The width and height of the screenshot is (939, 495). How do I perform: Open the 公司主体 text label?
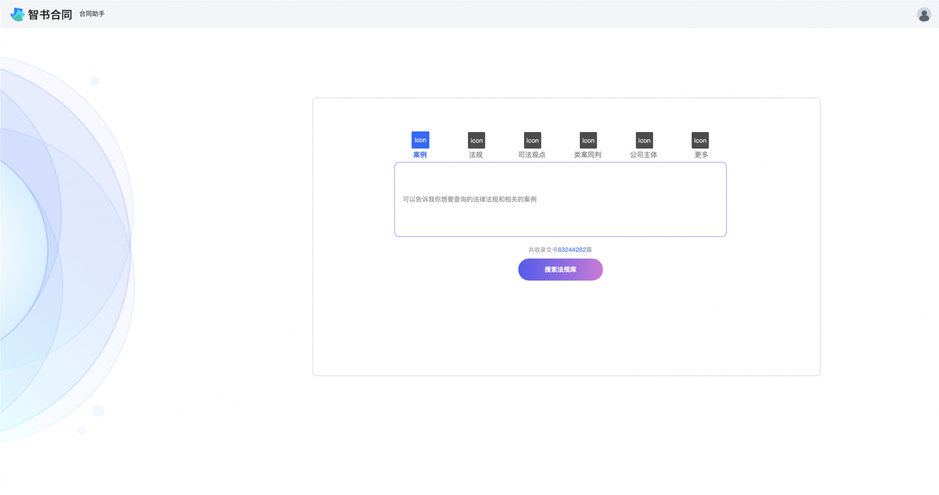point(644,155)
